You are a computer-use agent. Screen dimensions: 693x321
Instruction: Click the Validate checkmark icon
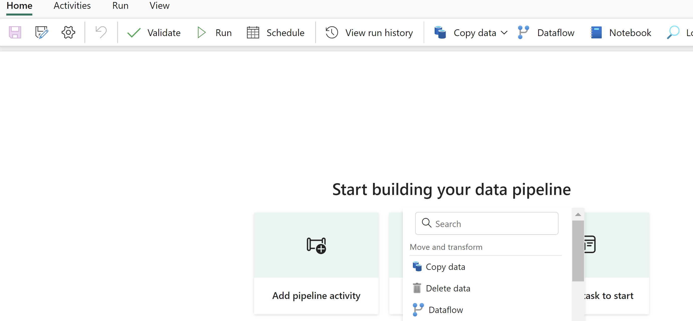point(134,33)
